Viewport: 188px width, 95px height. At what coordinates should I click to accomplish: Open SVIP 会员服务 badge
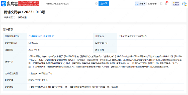point(176,3)
